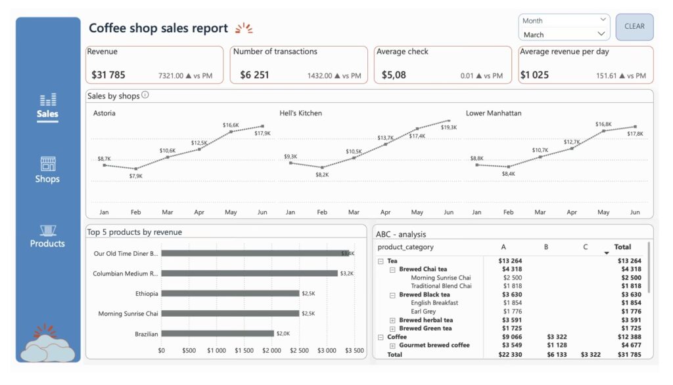Image resolution: width=673 pixels, height=385 pixels.
Task: Open the Month field chevron
Action: coord(603,20)
